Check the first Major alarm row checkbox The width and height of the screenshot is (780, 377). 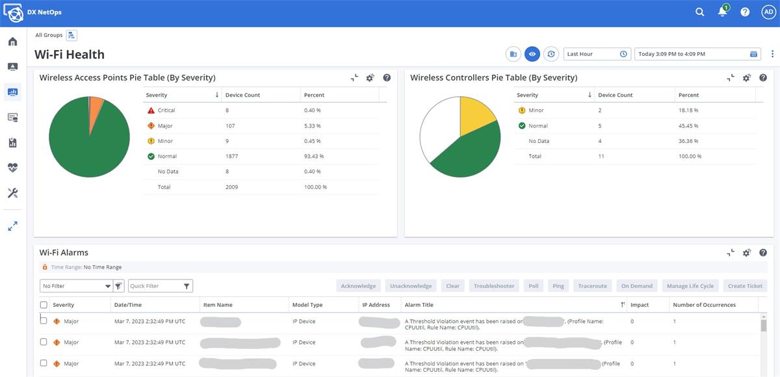tap(44, 320)
